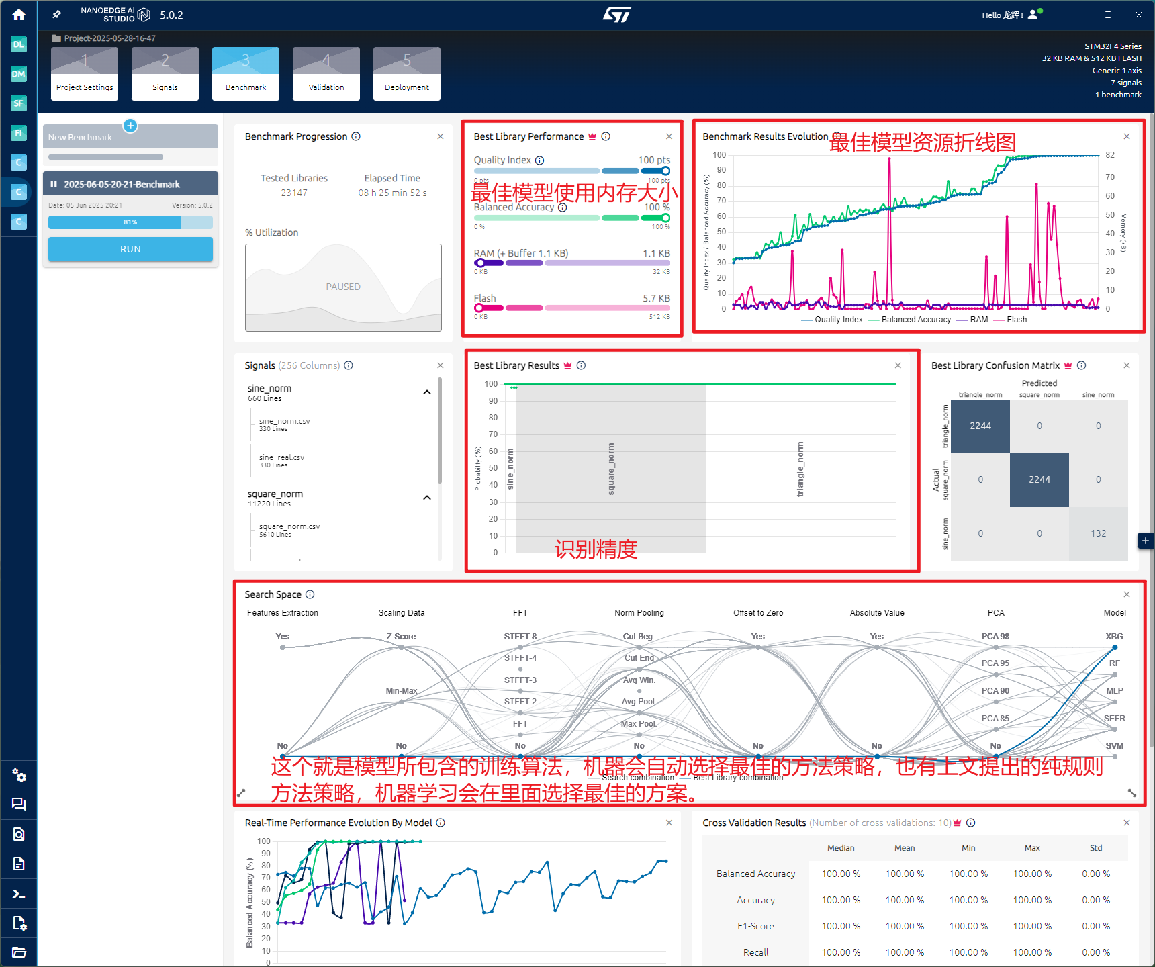Screen dimensions: 1155x967
Task: Show info for Benchmark Progression
Action: click(x=356, y=136)
